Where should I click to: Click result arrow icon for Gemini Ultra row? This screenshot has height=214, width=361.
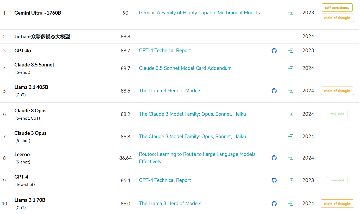[x=291, y=13]
